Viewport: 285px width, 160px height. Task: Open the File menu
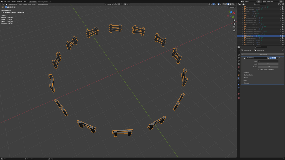5,1
